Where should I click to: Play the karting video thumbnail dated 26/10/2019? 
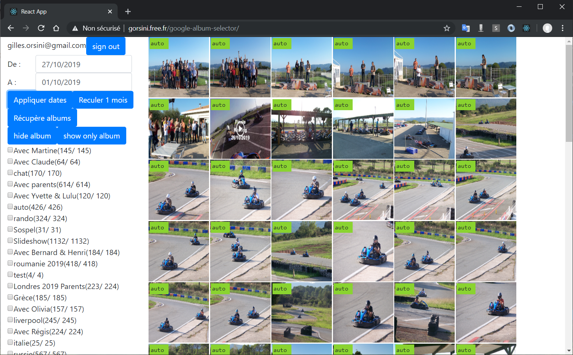coord(240,129)
